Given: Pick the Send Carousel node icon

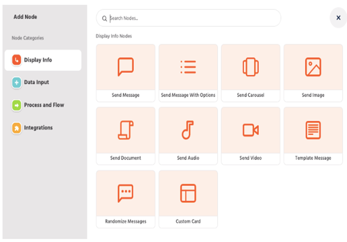Looking at the screenshot, I should click(x=251, y=67).
